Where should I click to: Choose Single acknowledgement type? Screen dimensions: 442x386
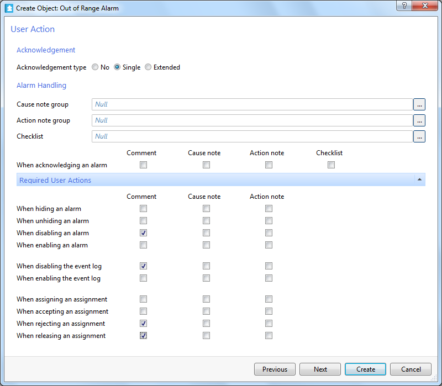pyautogui.click(x=117, y=67)
